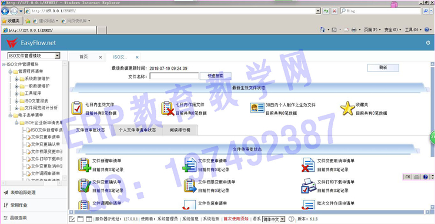Click the power logout icon in header
The height and width of the screenshot is (224, 435).
pyautogui.click(x=428, y=43)
